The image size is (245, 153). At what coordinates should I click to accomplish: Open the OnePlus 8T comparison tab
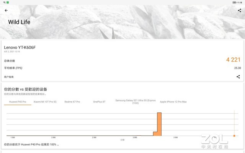coord(99,102)
